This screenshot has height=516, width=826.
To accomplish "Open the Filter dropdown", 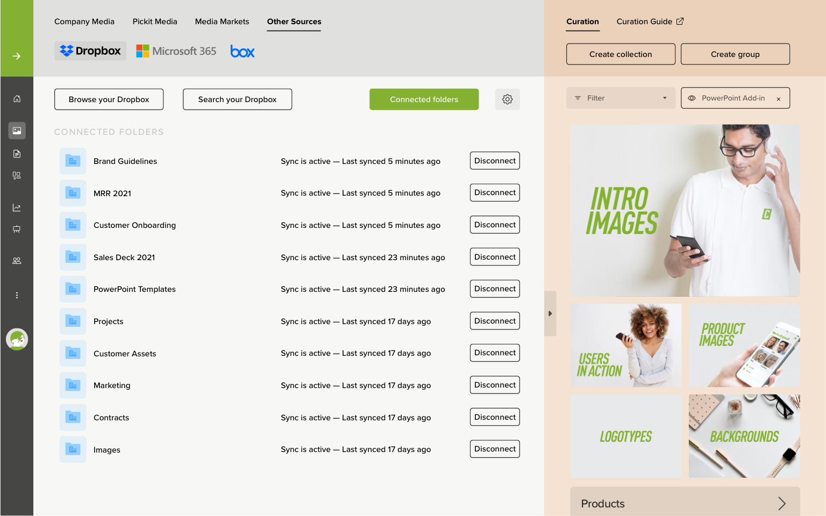I will coord(621,98).
